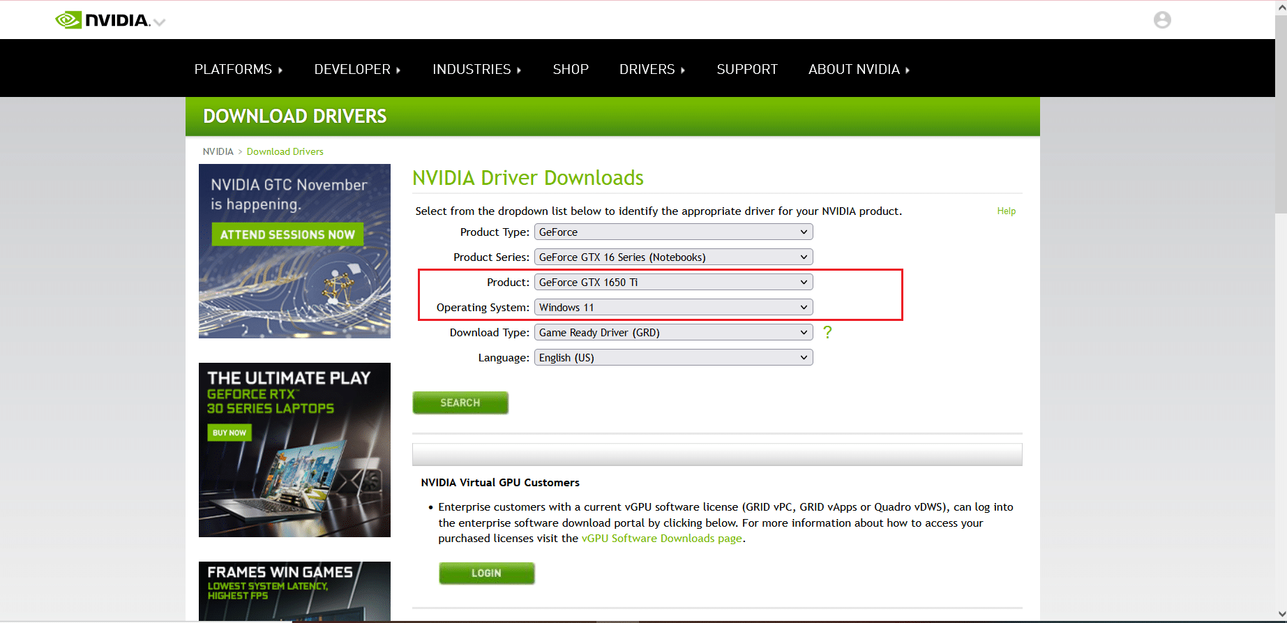This screenshot has width=1287, height=623.
Task: Follow the vGPU Software Downloads page link
Action: point(662,539)
